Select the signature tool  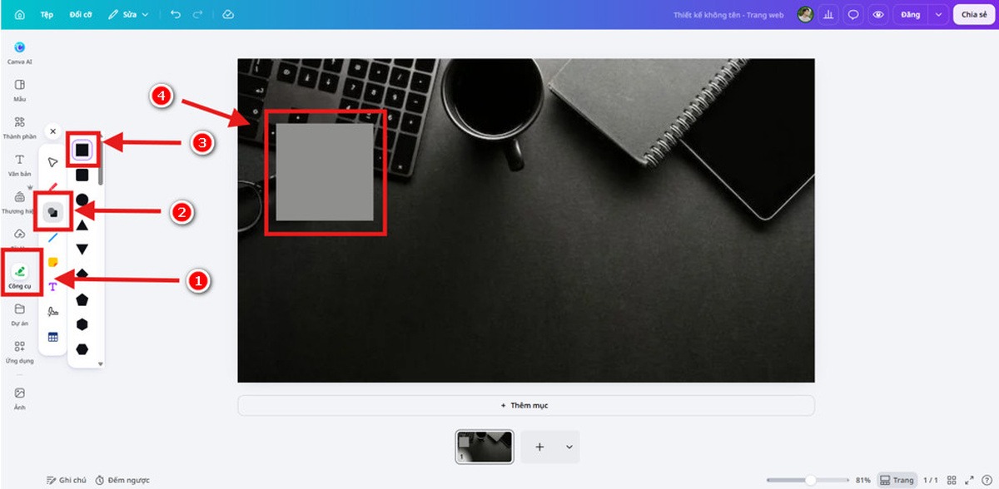(x=52, y=312)
